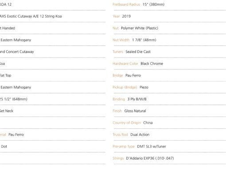Click the Pre-amp Type label
The width and height of the screenshot is (226, 169).
tap(124, 146)
